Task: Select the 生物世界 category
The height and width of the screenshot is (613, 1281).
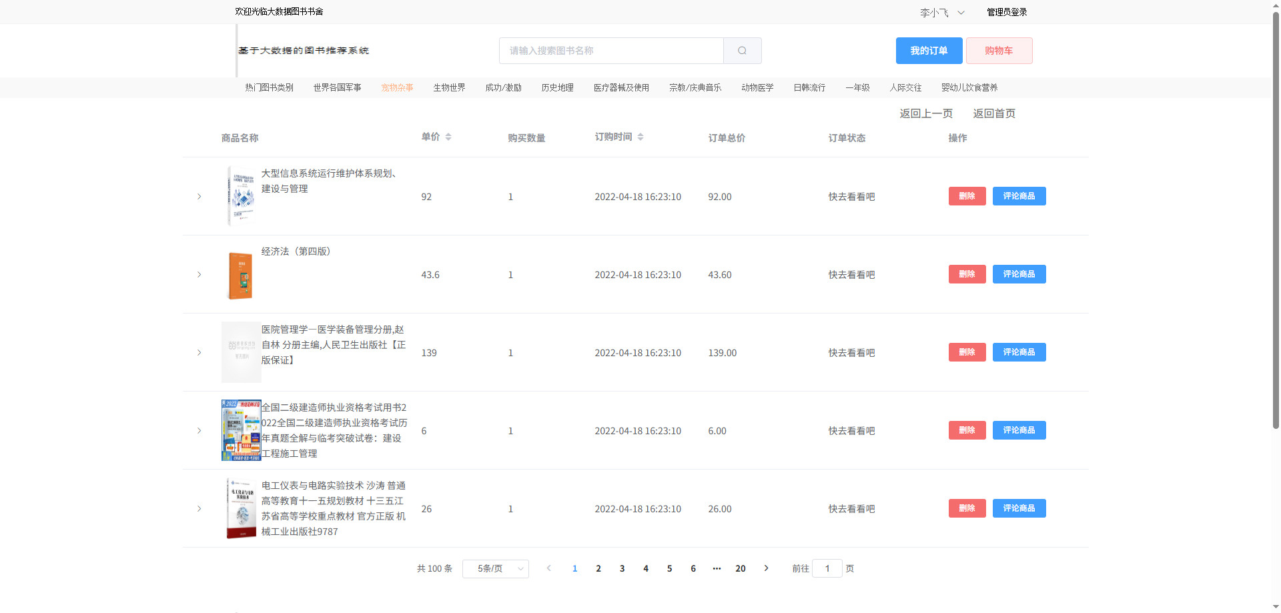Action: (x=449, y=87)
